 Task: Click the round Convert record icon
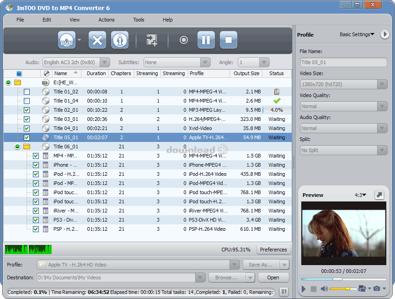(x=184, y=40)
